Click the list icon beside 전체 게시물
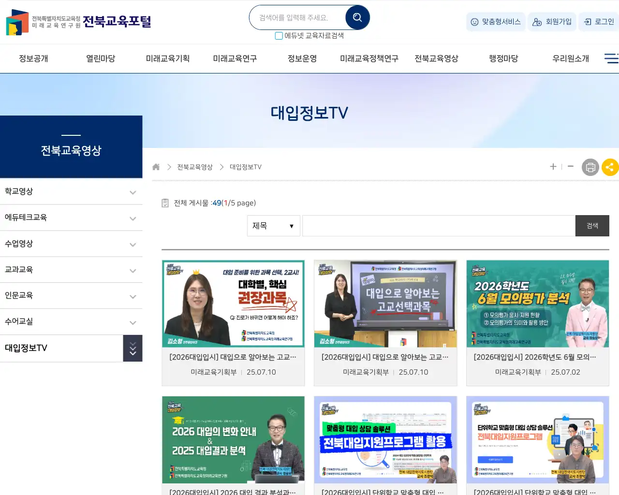Viewport: 619px width, 495px height. (165, 203)
